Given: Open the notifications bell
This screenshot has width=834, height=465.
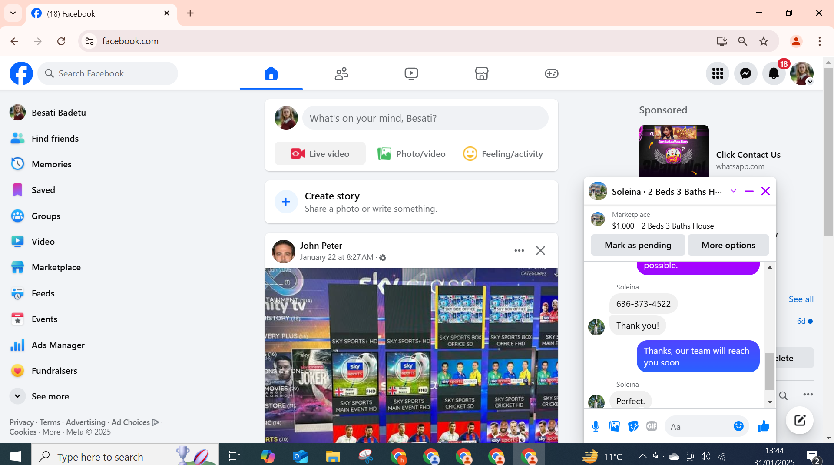Looking at the screenshot, I should [774, 73].
